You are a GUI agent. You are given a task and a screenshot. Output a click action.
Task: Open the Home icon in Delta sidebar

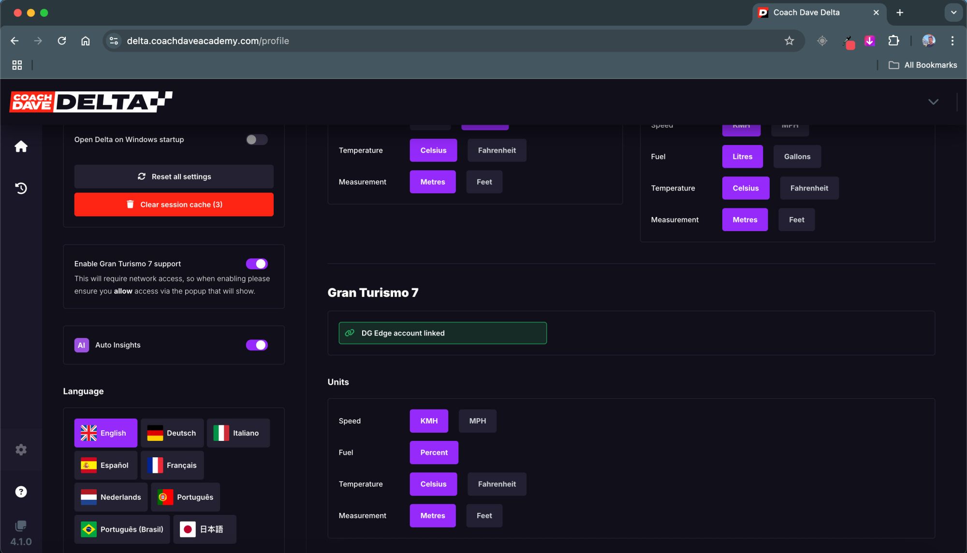click(x=21, y=146)
